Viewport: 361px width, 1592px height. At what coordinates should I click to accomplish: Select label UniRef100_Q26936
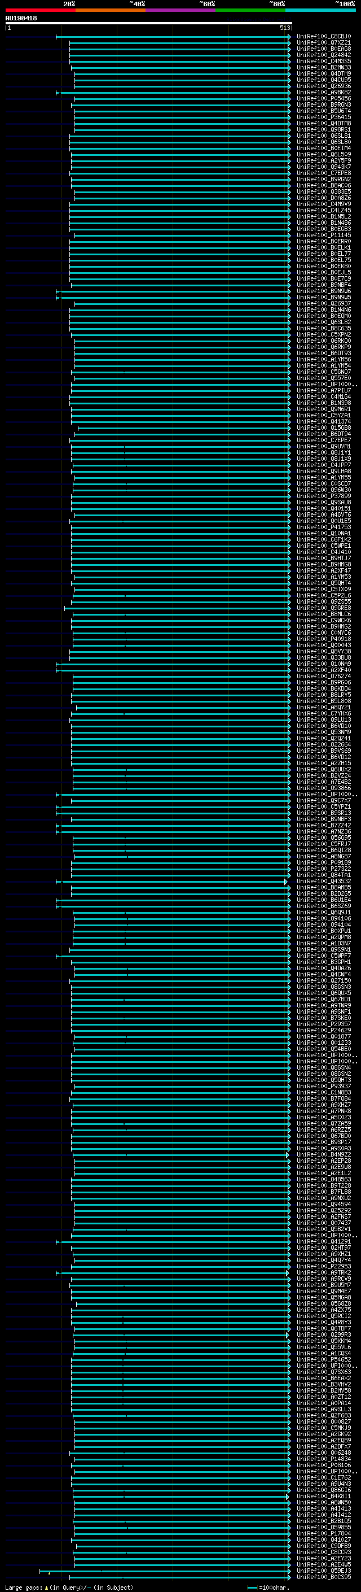coord(323,86)
